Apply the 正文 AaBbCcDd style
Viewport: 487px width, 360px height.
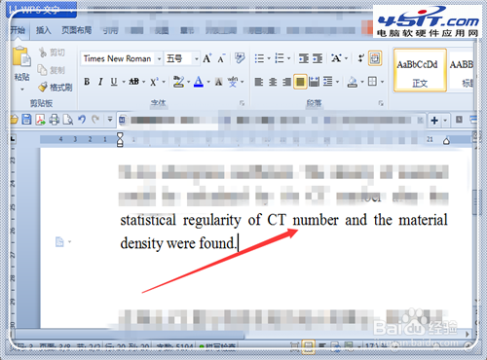[420, 70]
